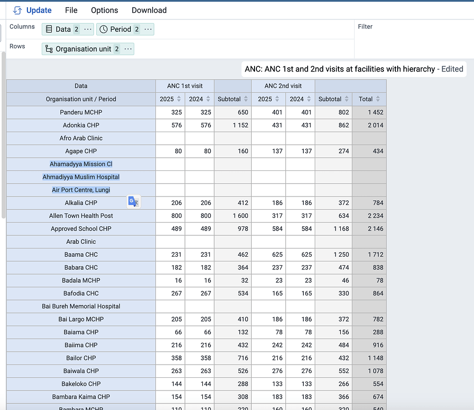
Task: Select the Baama CHC row label
Action: pos(81,255)
